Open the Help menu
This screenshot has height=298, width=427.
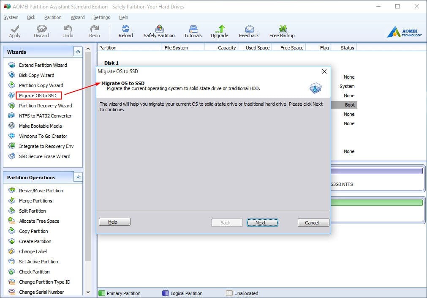point(124,17)
